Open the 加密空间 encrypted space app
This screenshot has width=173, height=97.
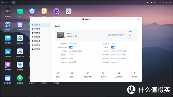tap(68, 11)
